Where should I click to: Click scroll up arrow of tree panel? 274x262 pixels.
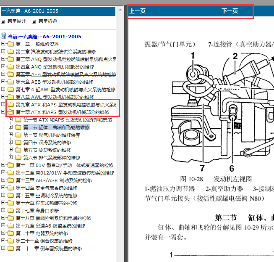click(x=120, y=10)
